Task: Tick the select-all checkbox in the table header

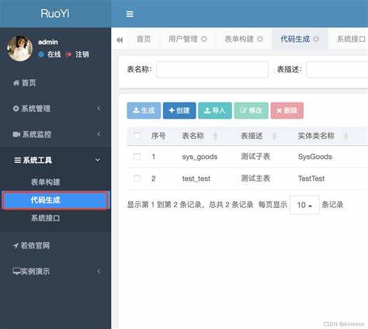Action: click(137, 136)
